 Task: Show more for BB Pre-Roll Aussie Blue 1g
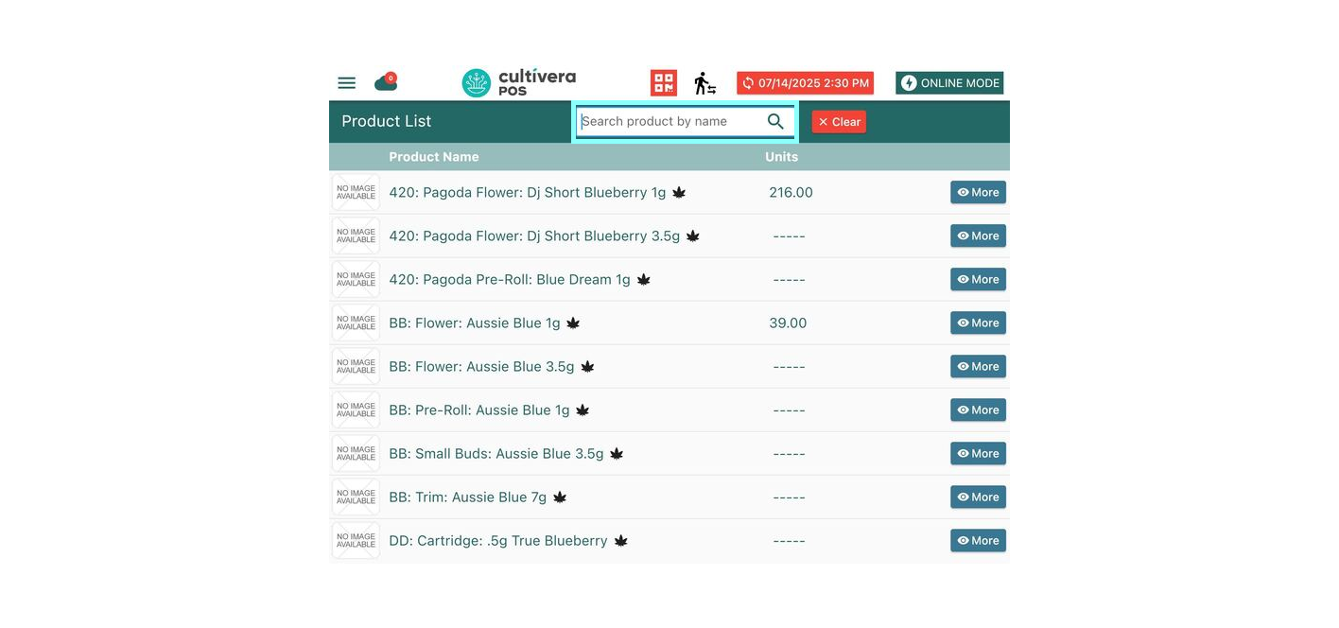coord(978,410)
